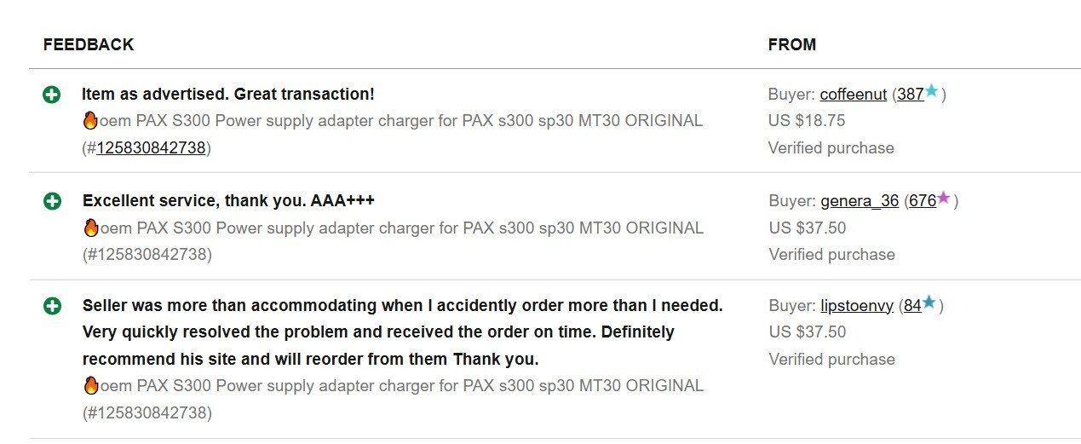
Task: Click positive icon beside 'Seller was more than accommodating'
Action: click(x=51, y=306)
